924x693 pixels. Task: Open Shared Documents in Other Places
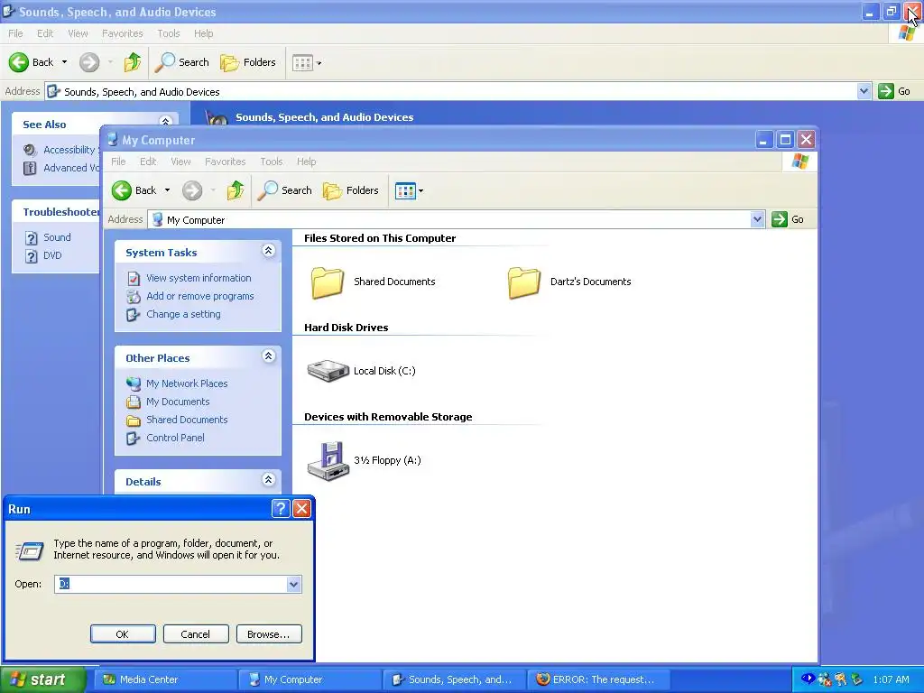pyautogui.click(x=187, y=420)
